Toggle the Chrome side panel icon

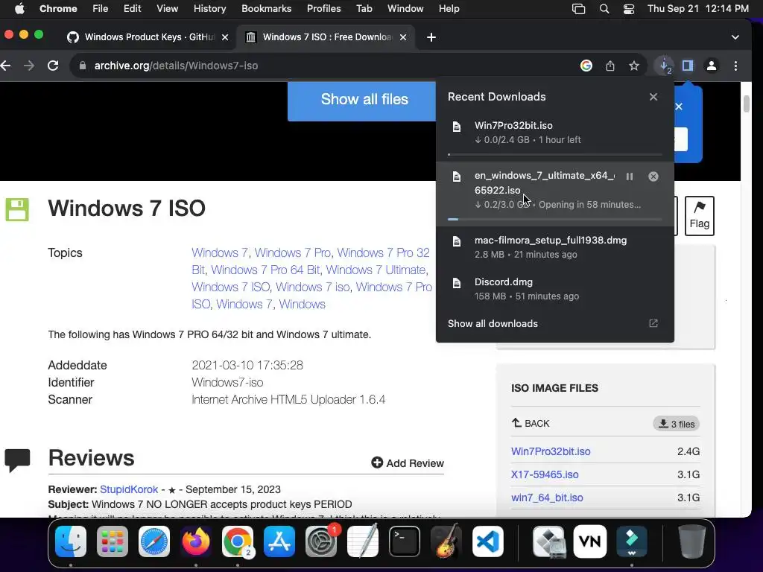pos(688,66)
